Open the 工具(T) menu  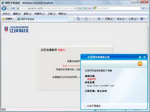[52, 14]
